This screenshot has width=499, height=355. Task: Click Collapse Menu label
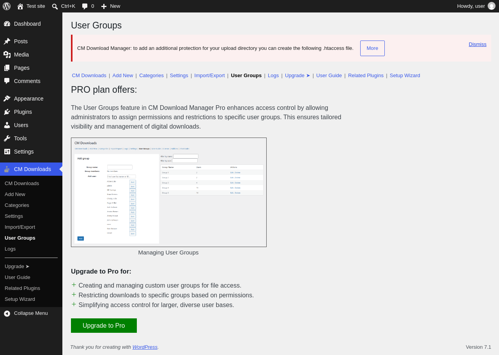31,313
